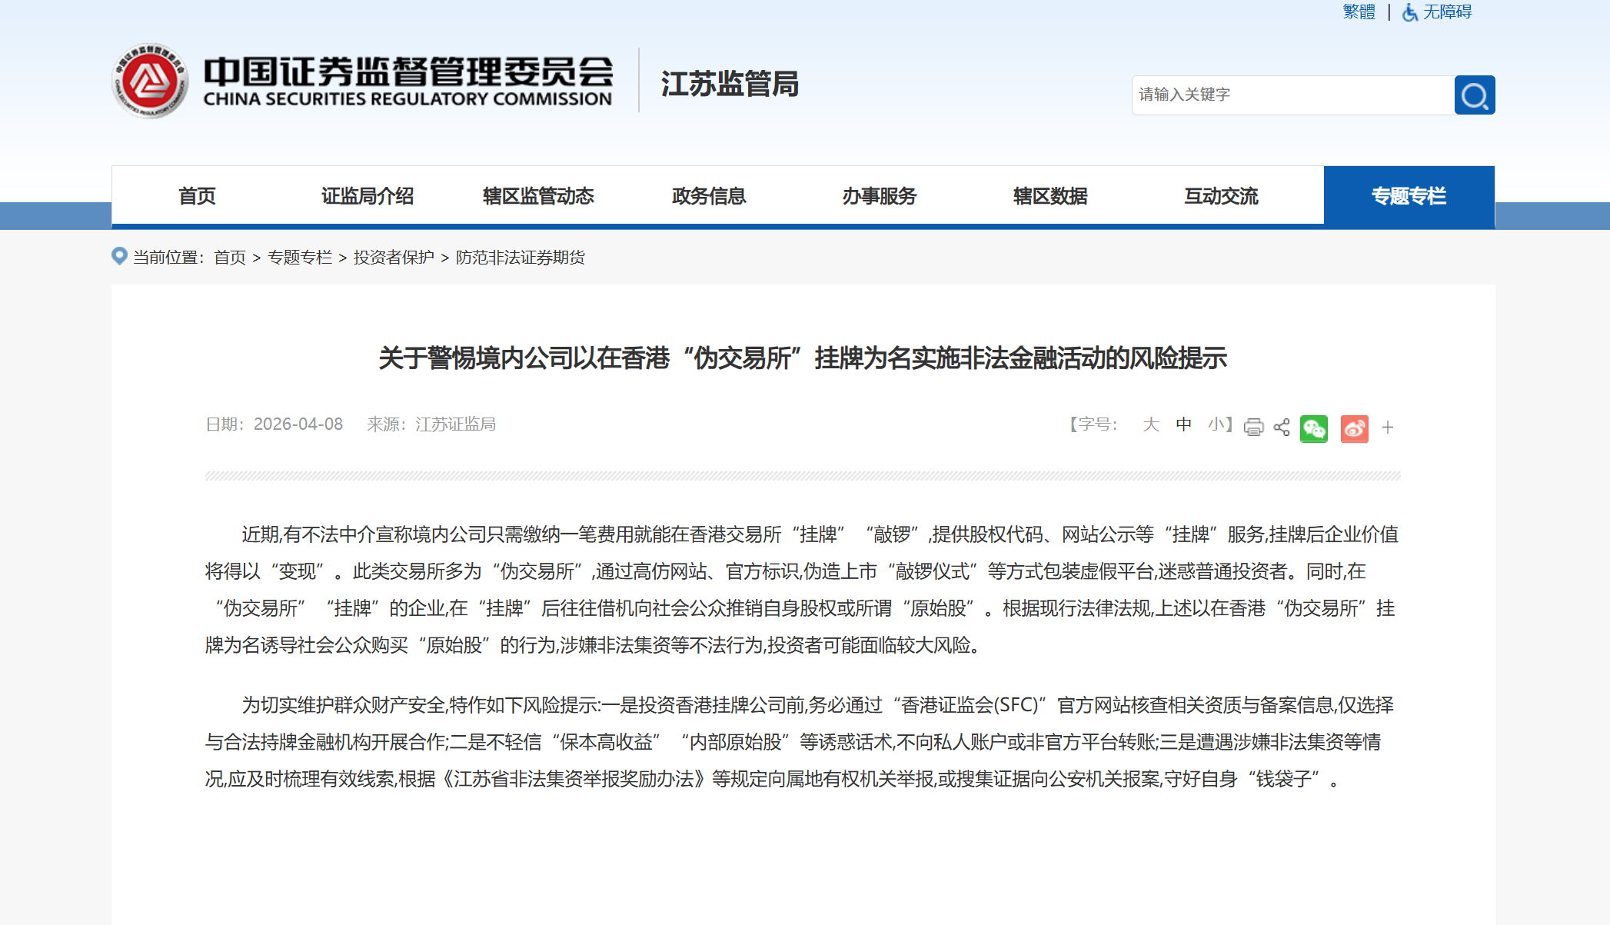Viewport: 1610px width, 925px height.
Task: Click the location pin icon in breadcrumb bar
Action: coord(119,256)
